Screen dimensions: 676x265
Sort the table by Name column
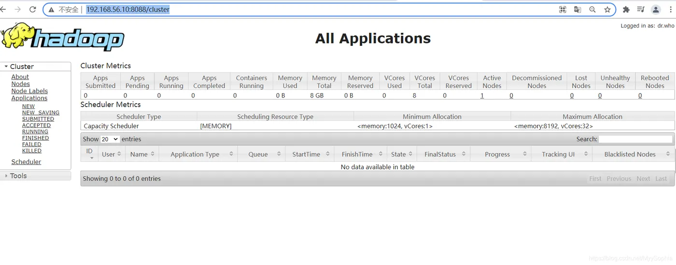point(142,154)
